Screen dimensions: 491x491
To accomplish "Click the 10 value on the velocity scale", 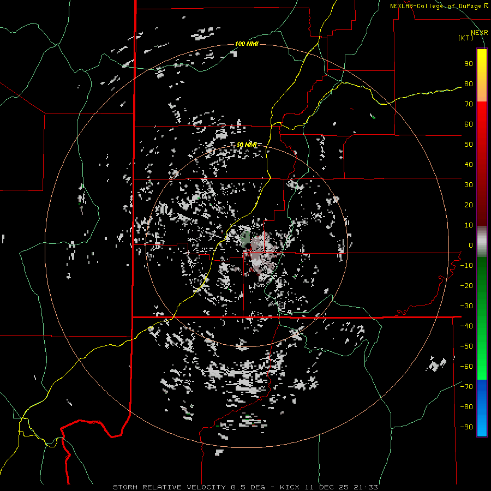I will (x=469, y=225).
